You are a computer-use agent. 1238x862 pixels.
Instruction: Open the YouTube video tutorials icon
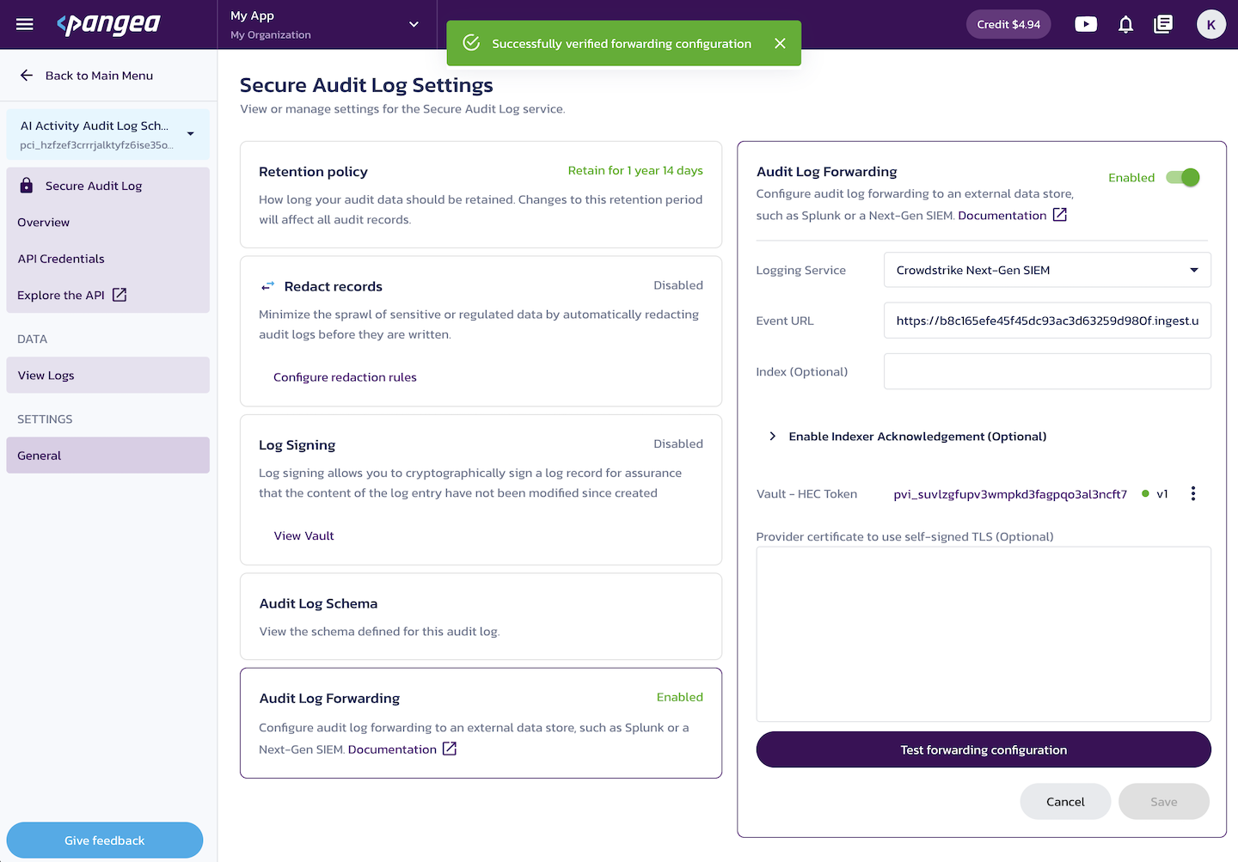(x=1086, y=24)
